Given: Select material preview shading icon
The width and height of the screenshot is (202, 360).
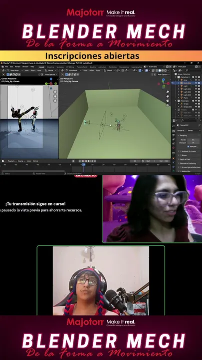Looking at the screenshot, I should pyautogui.click(x=163, y=70).
